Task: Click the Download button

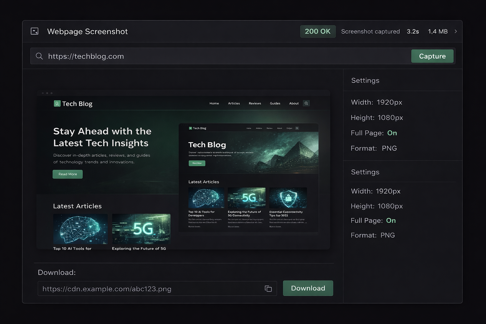Action: coord(308,288)
